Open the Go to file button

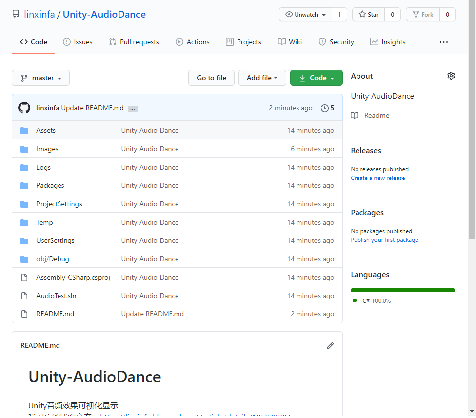[211, 78]
